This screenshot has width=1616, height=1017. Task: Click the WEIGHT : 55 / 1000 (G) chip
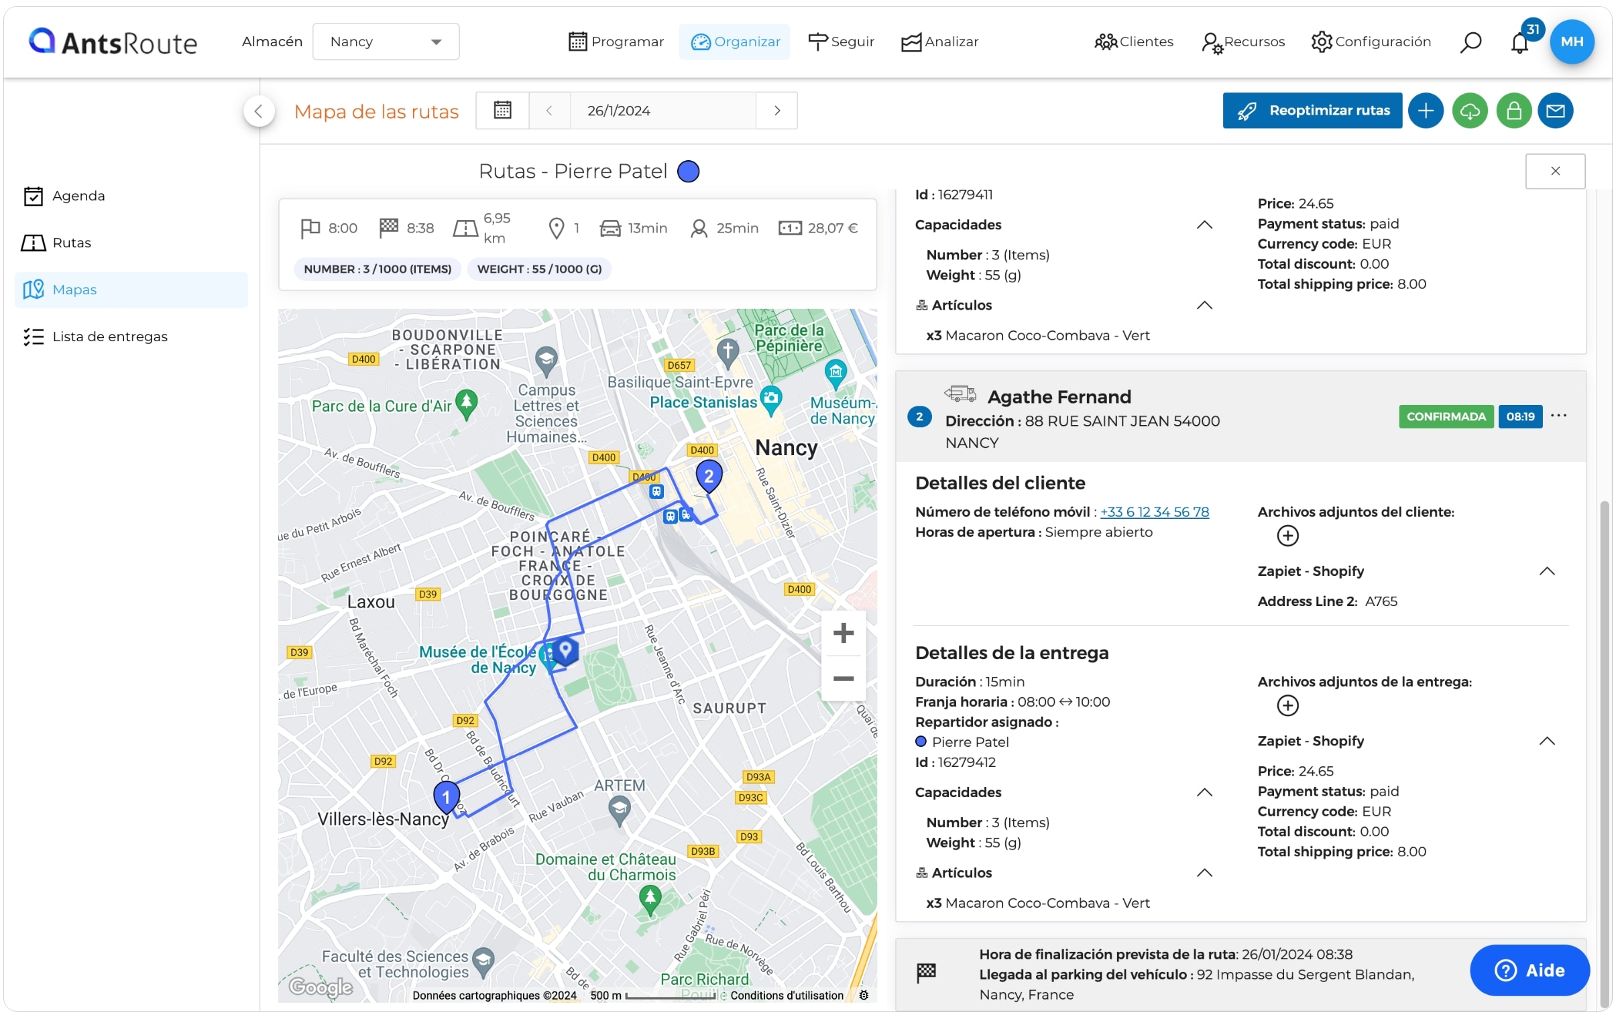coord(539,269)
